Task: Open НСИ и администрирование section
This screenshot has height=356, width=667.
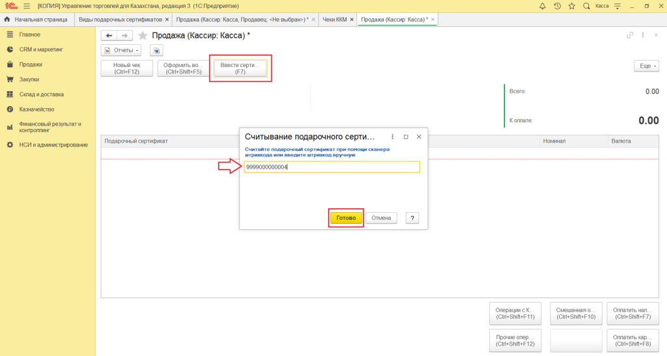Action: [x=53, y=145]
